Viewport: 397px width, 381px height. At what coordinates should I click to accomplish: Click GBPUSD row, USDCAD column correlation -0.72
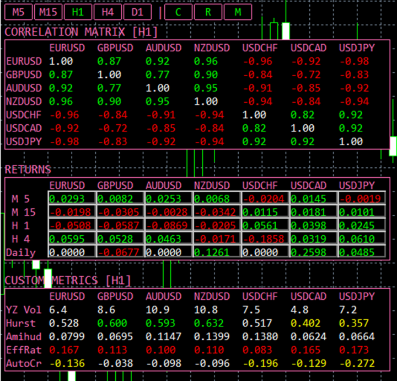(306, 75)
